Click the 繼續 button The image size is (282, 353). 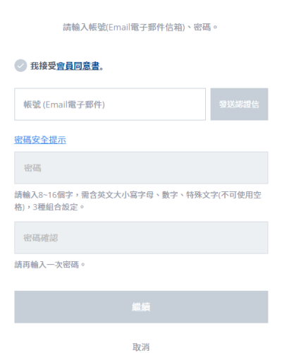[141, 307]
